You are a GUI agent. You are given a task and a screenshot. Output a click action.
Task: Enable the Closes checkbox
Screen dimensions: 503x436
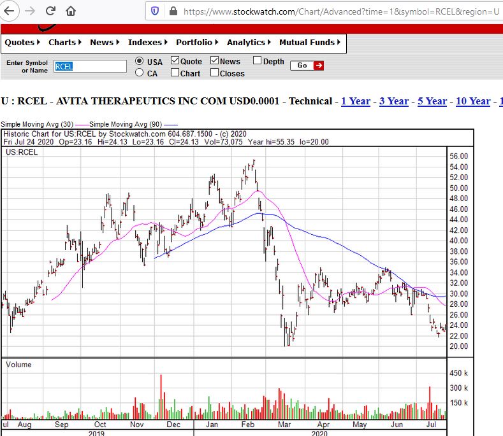214,73
